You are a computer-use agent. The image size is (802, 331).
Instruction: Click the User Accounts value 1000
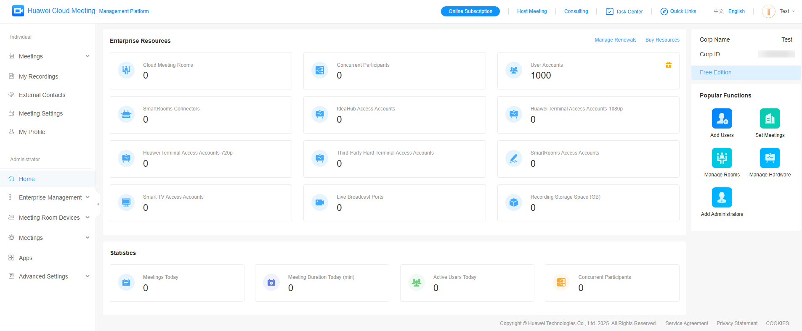(541, 76)
